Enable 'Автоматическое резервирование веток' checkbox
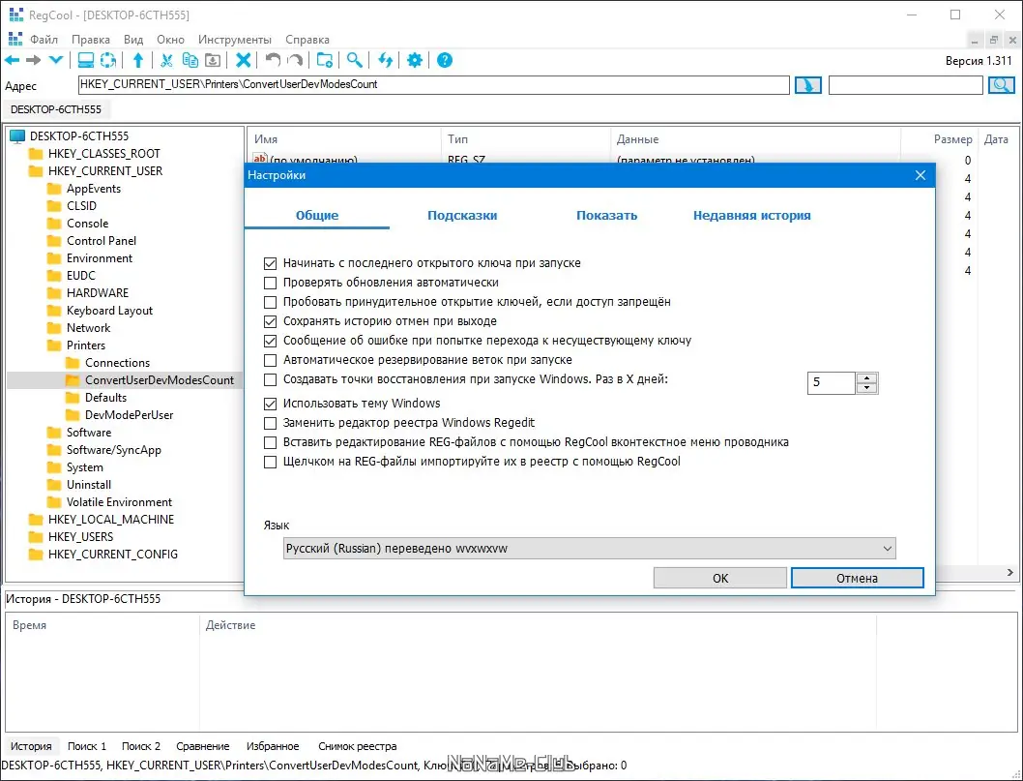The image size is (1023, 781). (270, 360)
